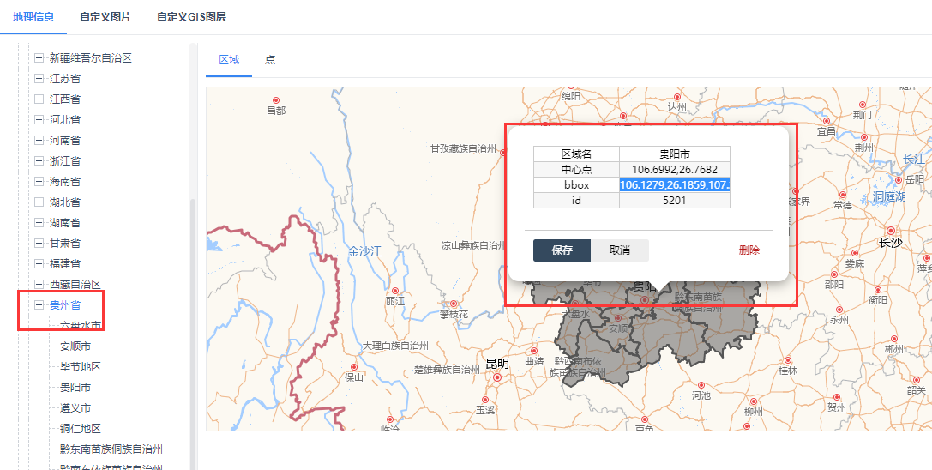Click the tree panel vertical scrollbar
The width and height of the screenshot is (932, 470).
click(193, 333)
